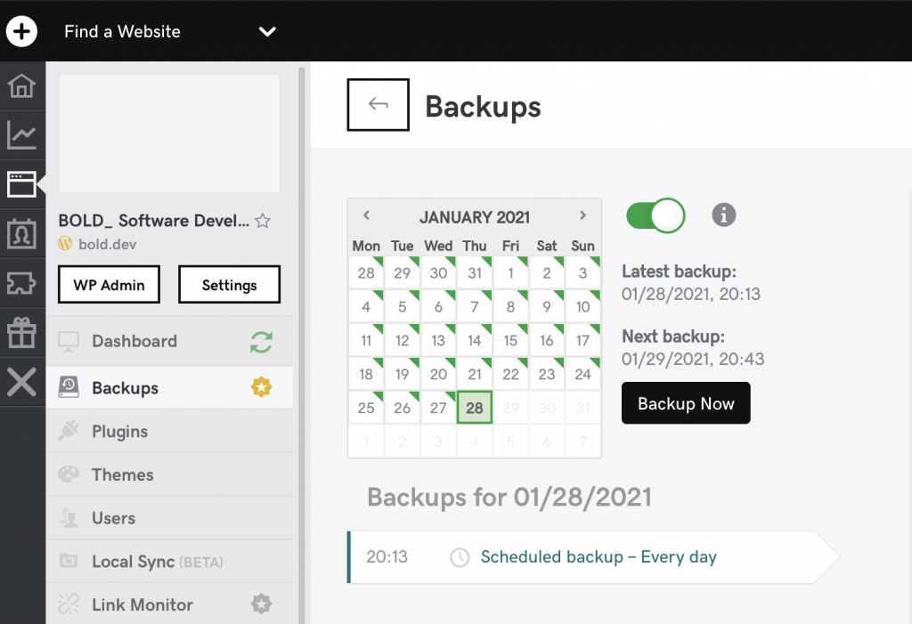Go to the home icon in sidebar
The height and width of the screenshot is (624, 912).
tap(21, 85)
